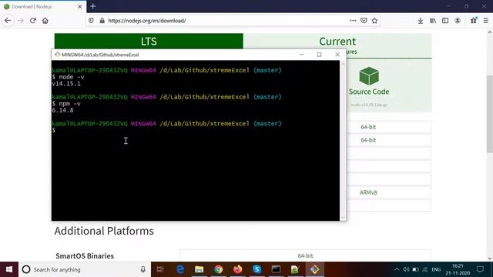493x277 pixels.
Task: Open a new browser tab
Action: (92, 6)
